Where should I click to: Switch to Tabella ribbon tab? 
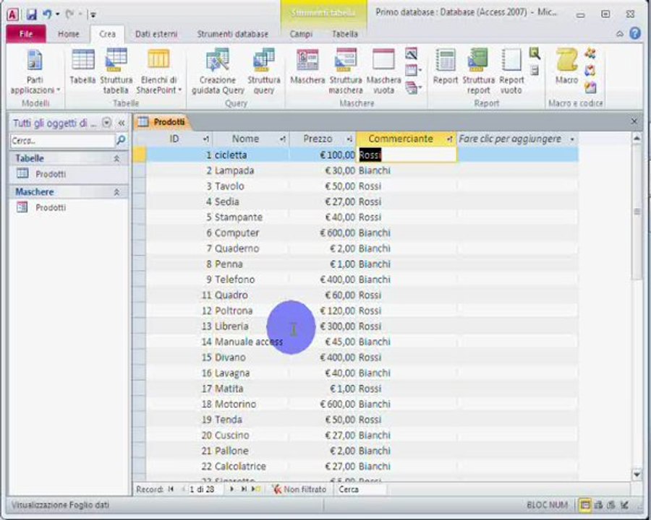pos(344,34)
